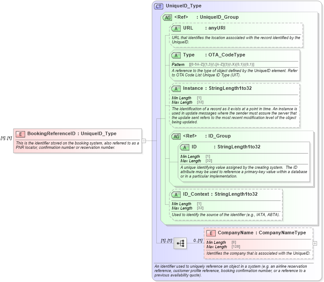Click ID_Context : StringLength1to32 heading
Screen dimensions: 324x282
click(x=220, y=194)
